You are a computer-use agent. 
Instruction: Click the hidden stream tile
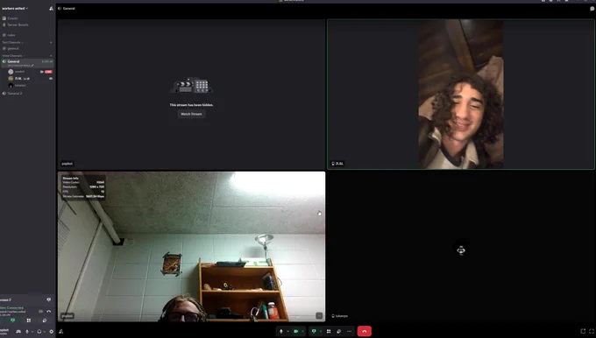click(191, 95)
